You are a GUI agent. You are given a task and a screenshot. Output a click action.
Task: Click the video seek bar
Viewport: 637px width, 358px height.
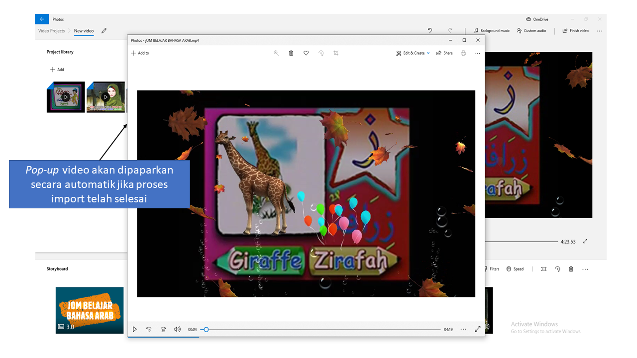point(321,329)
